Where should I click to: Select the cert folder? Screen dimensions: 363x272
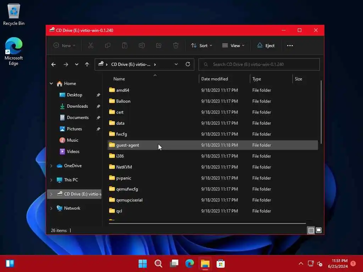(x=213, y=112)
